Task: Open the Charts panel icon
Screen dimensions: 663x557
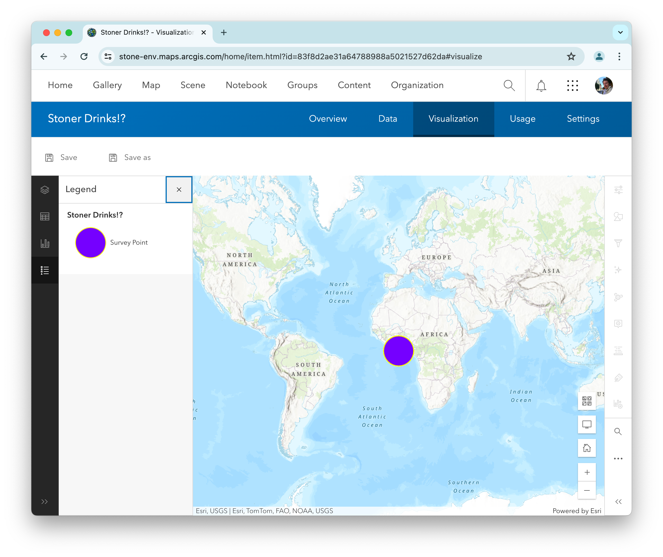Action: pyautogui.click(x=45, y=243)
